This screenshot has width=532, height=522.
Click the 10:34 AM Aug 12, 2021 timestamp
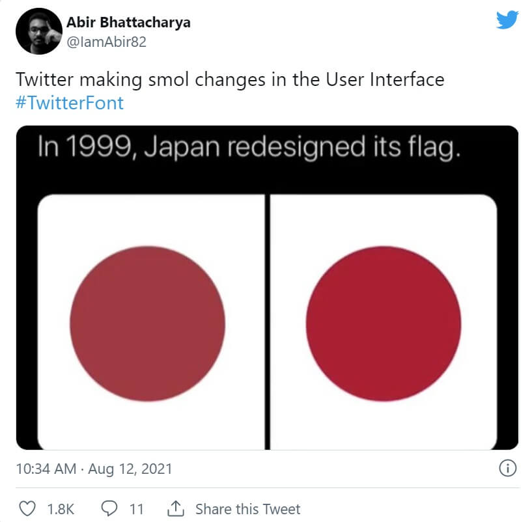(94, 469)
